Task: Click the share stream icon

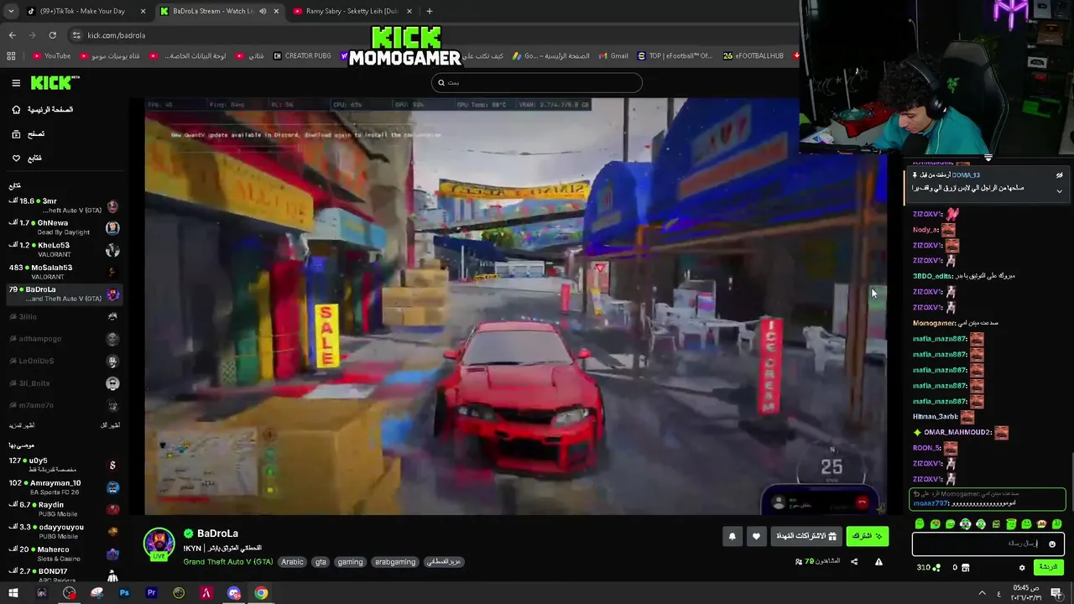Action: [x=854, y=562]
